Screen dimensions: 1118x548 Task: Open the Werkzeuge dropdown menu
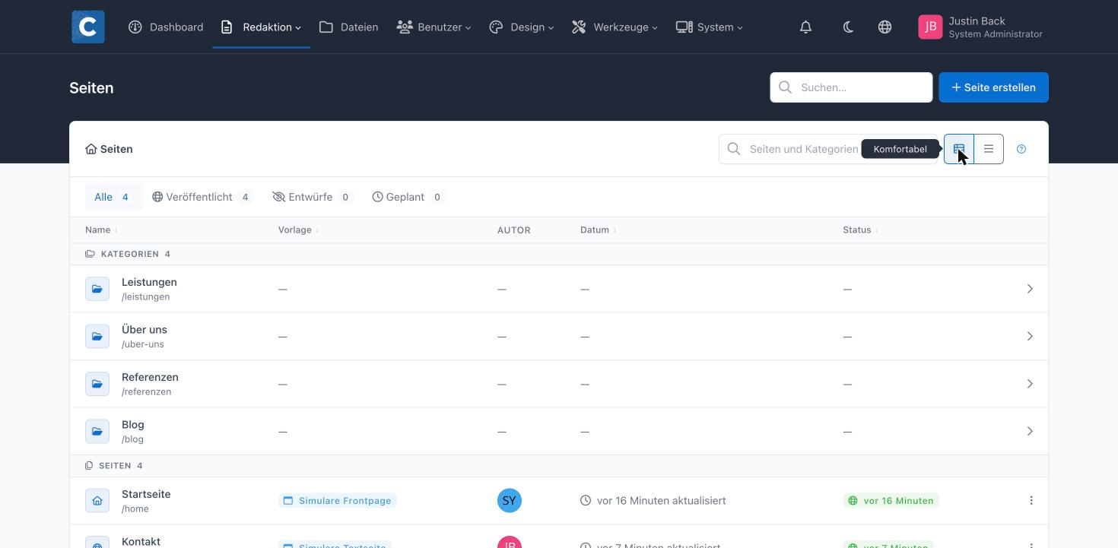point(615,27)
